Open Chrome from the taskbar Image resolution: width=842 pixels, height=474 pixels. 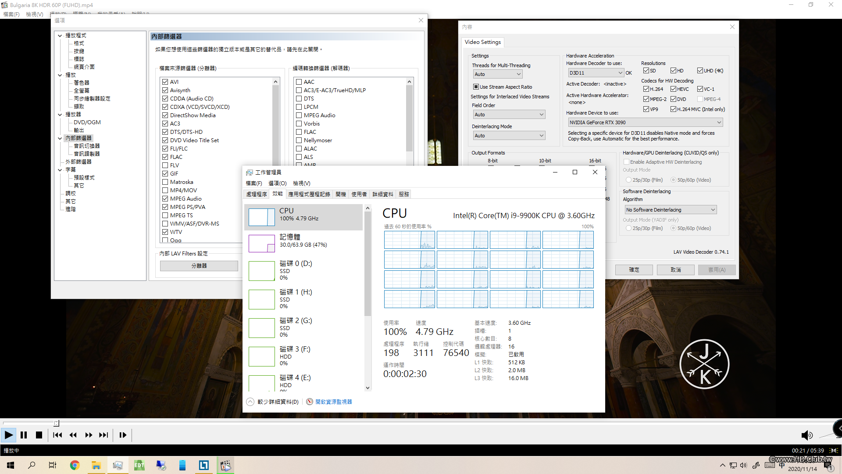[75, 465]
